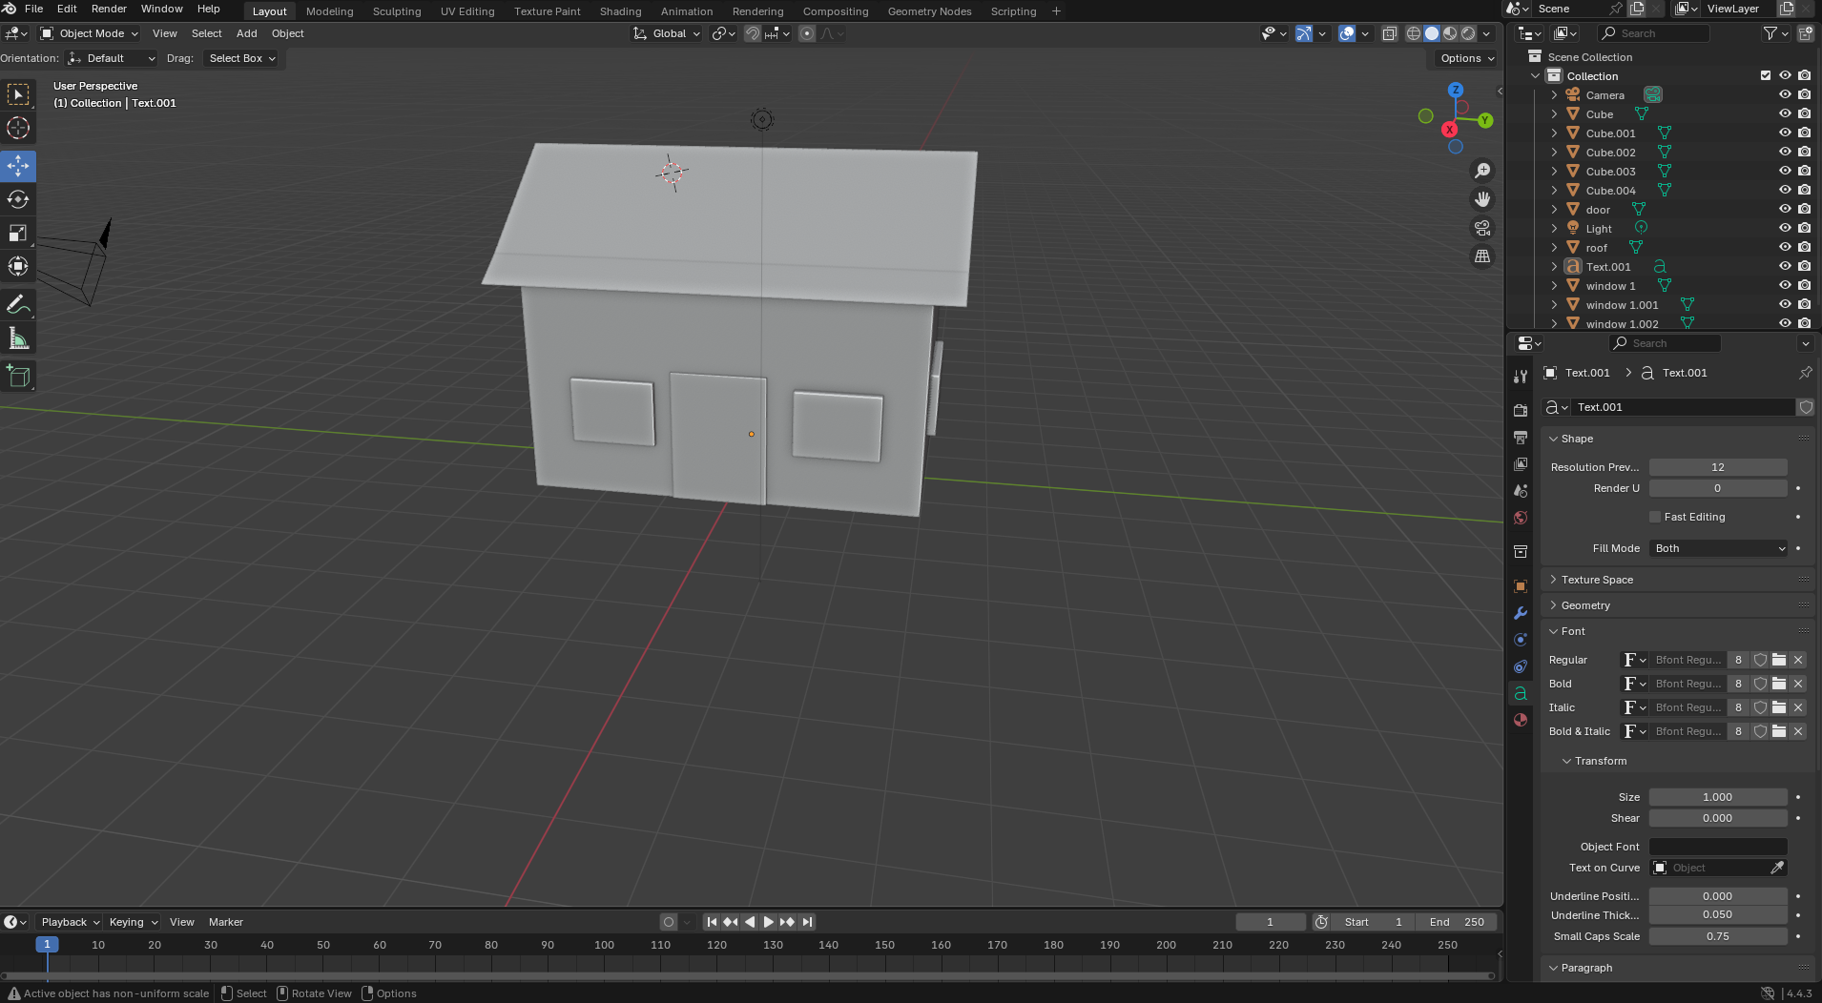Click the zoom view gizmo icon
1822x1003 pixels.
tap(1482, 171)
